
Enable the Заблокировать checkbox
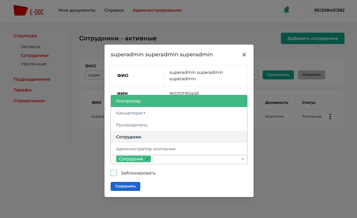point(114,173)
